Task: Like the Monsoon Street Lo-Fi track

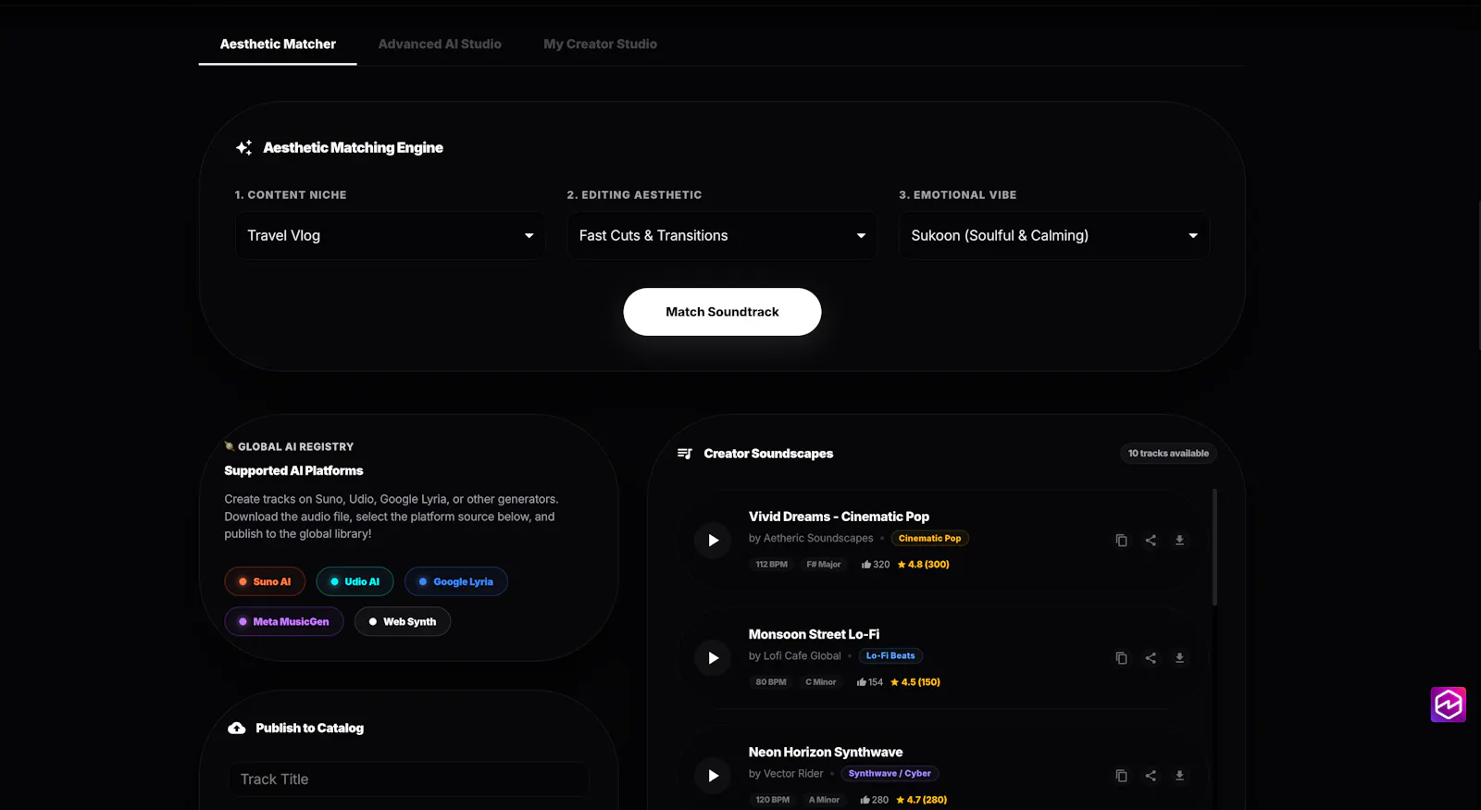Action: pos(862,682)
